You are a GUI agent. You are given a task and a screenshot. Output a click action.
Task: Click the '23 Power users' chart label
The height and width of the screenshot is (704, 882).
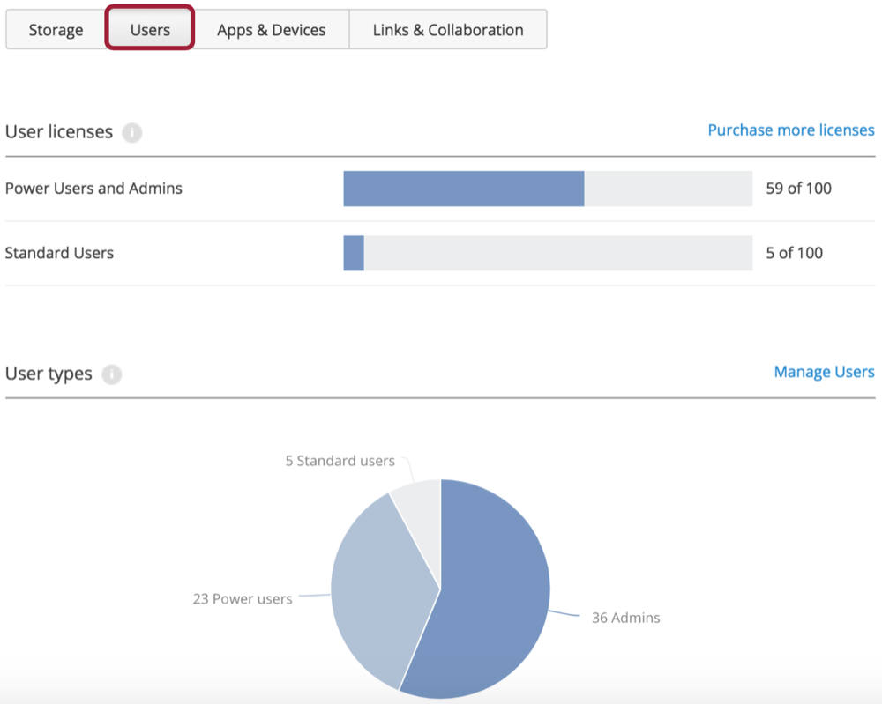pos(243,599)
